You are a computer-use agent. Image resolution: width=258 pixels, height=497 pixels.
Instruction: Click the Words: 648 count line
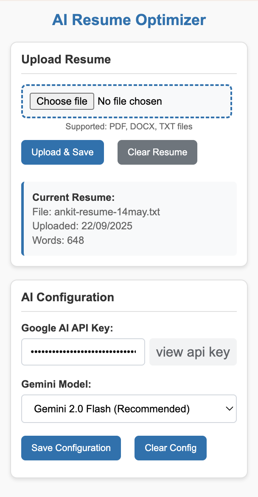click(x=58, y=240)
